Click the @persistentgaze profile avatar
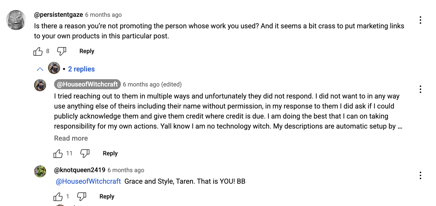This screenshot has height=206, width=436. (x=16, y=20)
